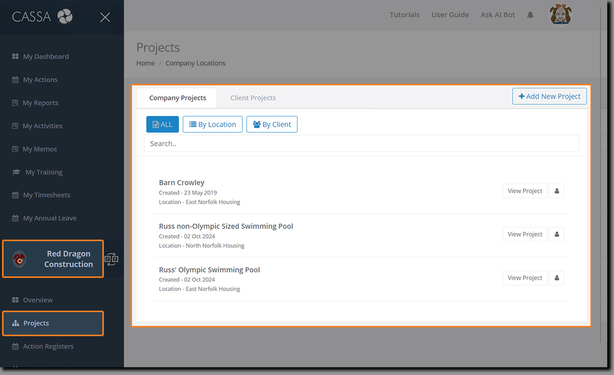
Task: Select the ALL filter button
Action: point(162,124)
